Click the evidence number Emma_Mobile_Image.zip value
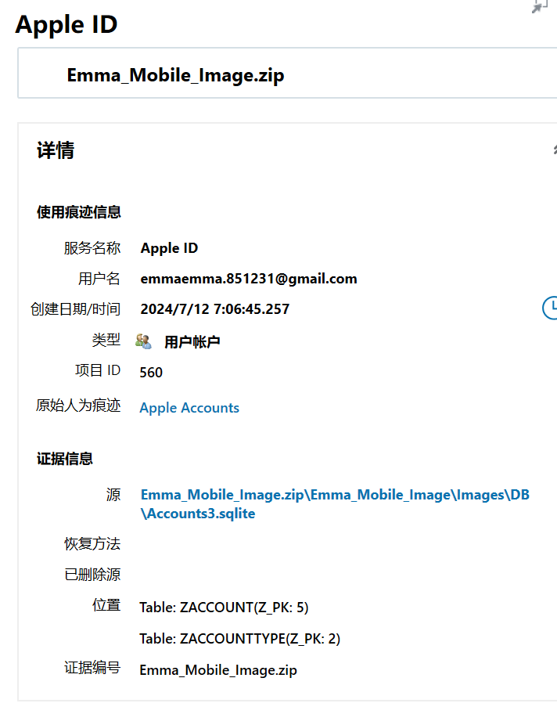The image size is (557, 714). (218, 670)
